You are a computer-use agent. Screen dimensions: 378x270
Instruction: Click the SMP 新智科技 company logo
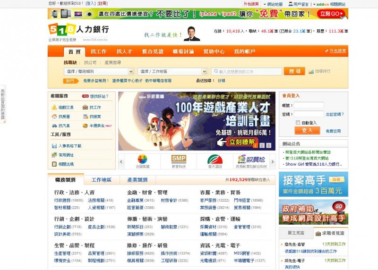[179, 160]
